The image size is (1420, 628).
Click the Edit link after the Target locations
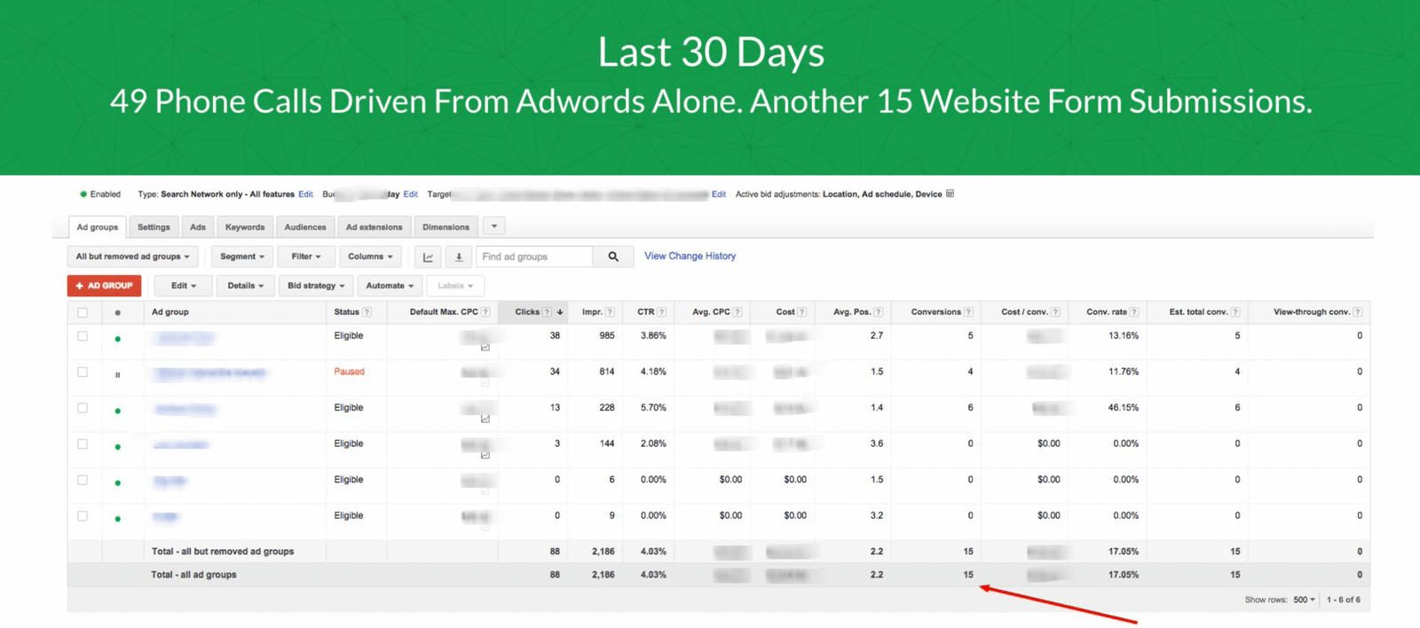[719, 194]
